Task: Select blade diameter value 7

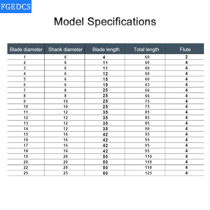Action: (x=25, y=90)
